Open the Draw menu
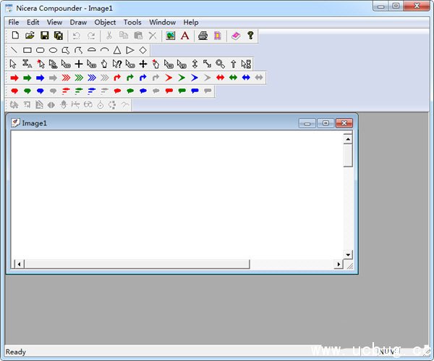The image size is (434, 361). 78,22
